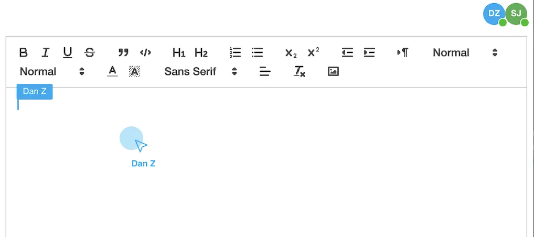Image resolution: width=534 pixels, height=237 pixels.
Task: Create a numbered list
Action: click(x=235, y=53)
